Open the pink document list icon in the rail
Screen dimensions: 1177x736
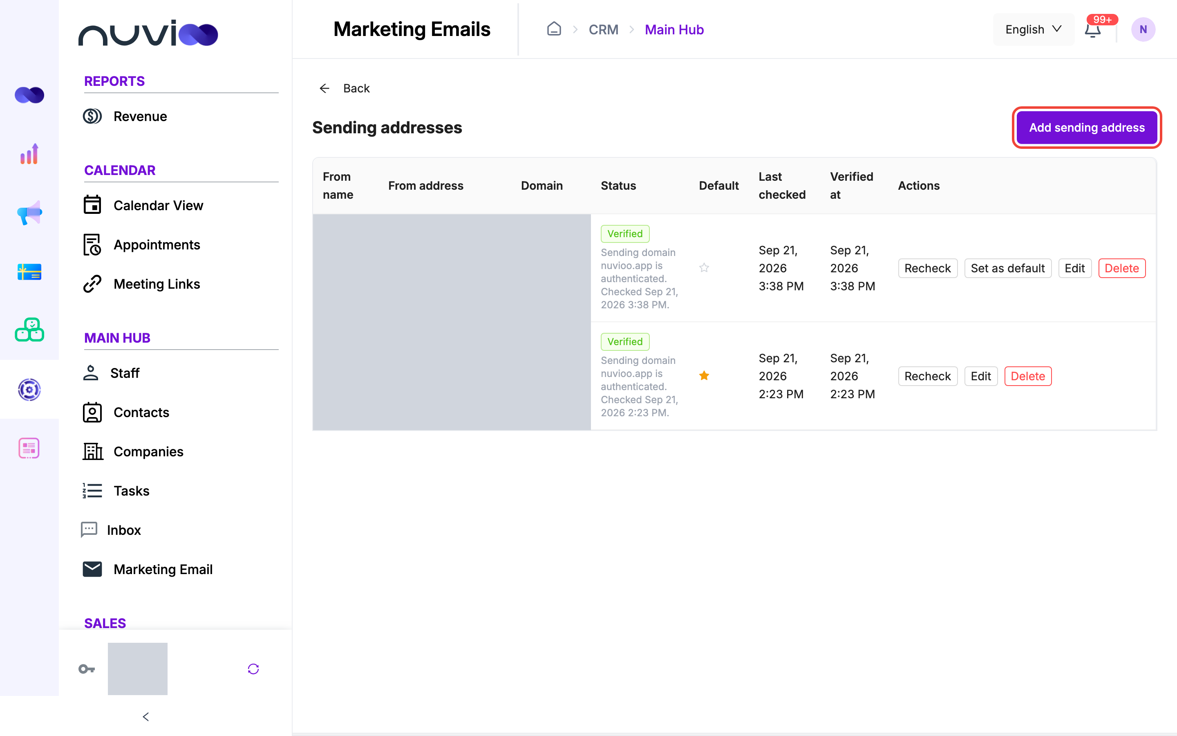click(x=29, y=448)
